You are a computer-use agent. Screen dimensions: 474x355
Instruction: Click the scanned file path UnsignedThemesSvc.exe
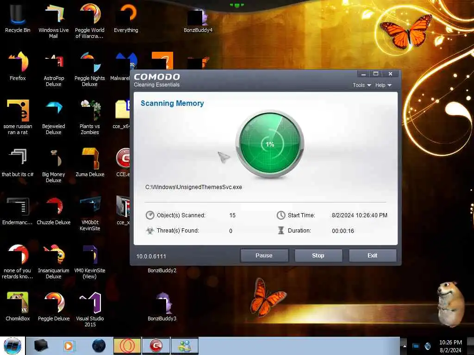pos(193,187)
